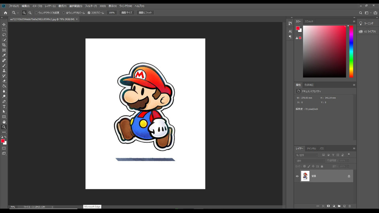Screen dimensions: 379x213
Task: Select the Quick Selection tool
Action: coord(4,40)
